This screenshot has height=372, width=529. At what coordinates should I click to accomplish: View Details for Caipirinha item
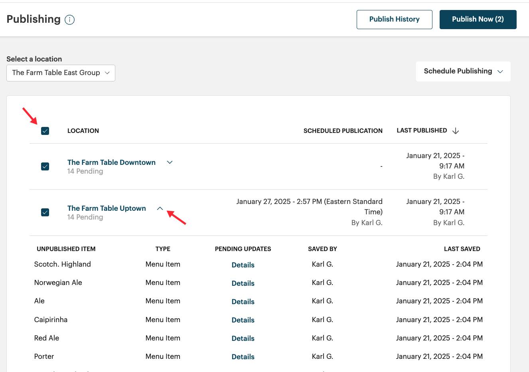(243, 320)
